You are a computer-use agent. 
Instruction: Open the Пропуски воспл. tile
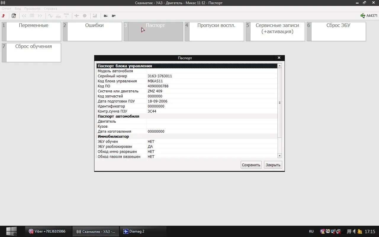pyautogui.click(x=214, y=31)
